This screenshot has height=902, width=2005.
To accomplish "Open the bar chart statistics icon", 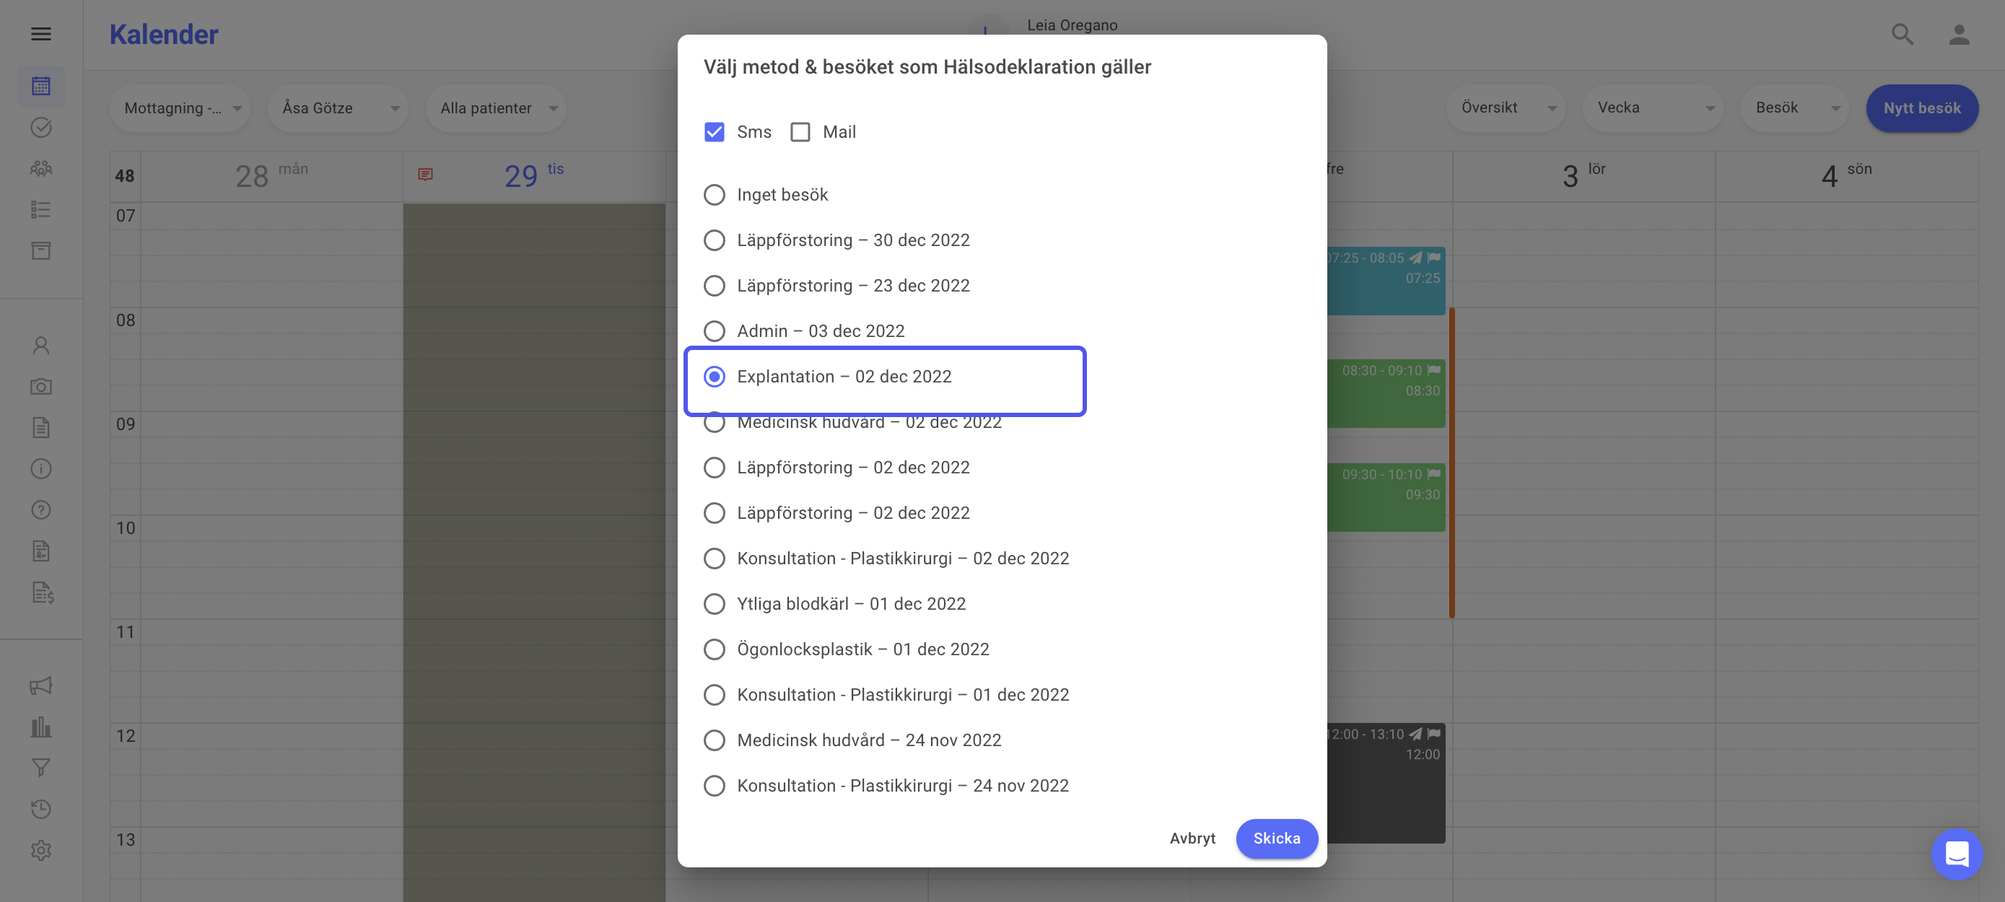I will (x=40, y=727).
